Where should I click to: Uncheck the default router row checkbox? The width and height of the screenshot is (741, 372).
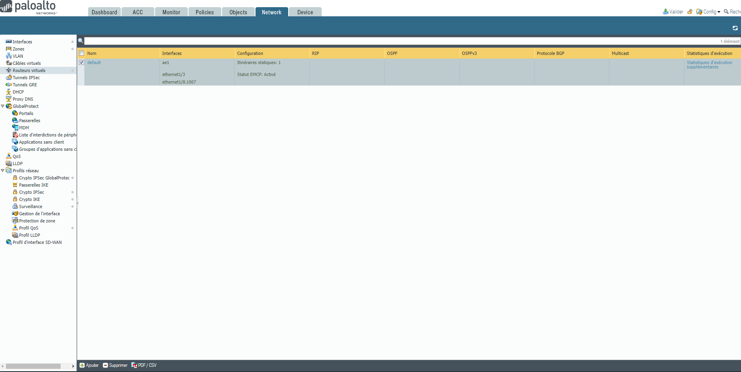pyautogui.click(x=82, y=62)
